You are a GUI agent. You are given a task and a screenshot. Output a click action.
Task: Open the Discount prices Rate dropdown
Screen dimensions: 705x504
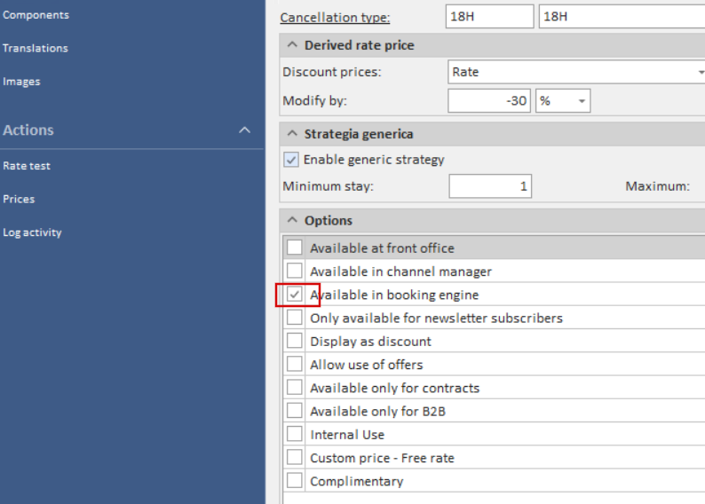point(576,72)
